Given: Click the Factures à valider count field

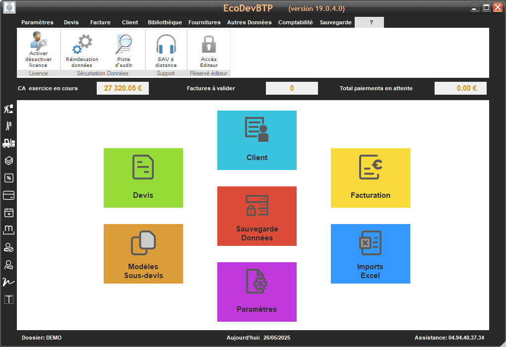Looking at the screenshot, I should (292, 88).
